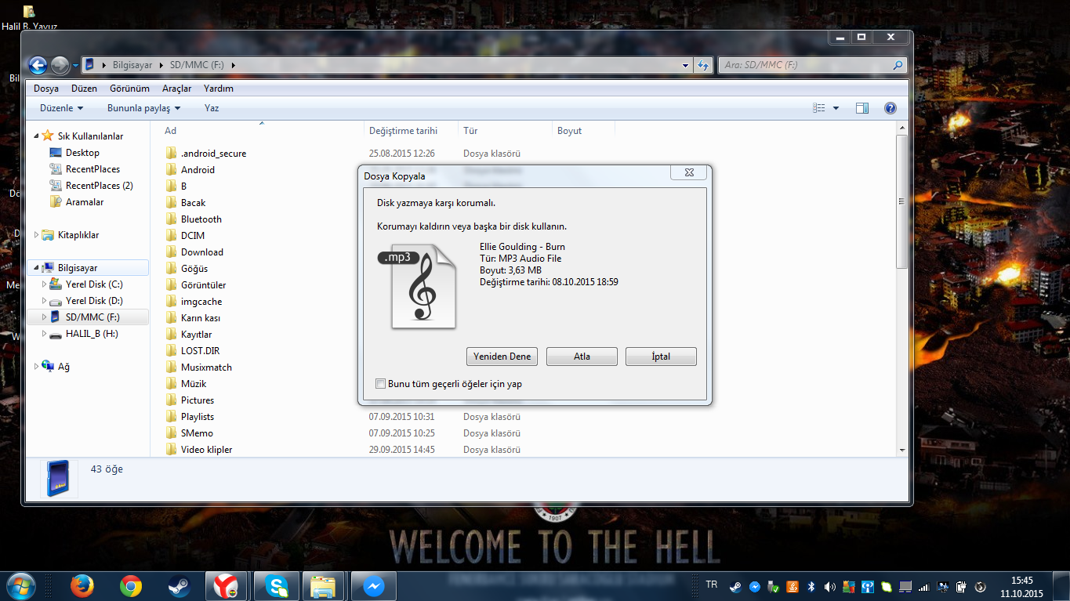Open the 'Bununla paylaş' dropdown
This screenshot has width=1070, height=601.
[144, 108]
